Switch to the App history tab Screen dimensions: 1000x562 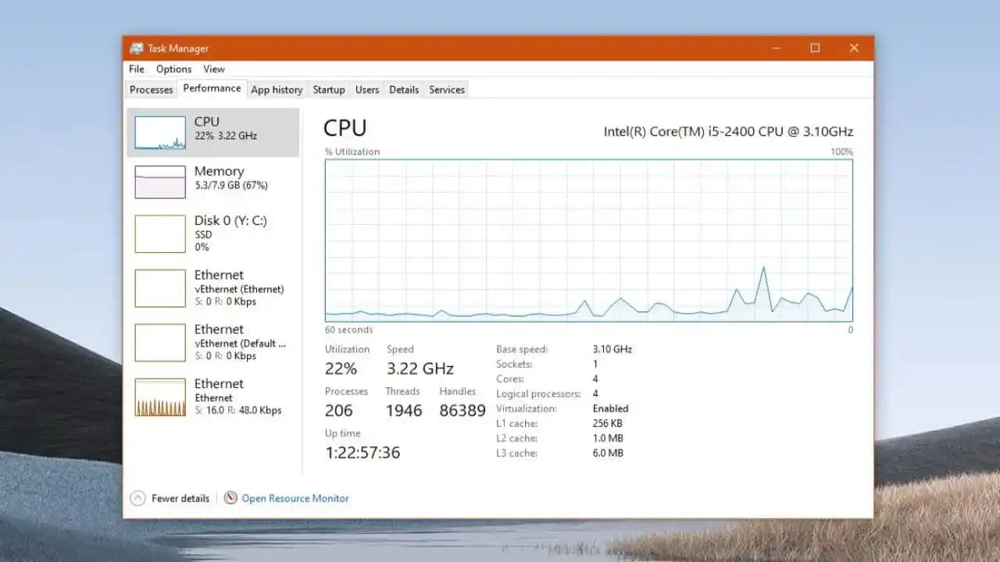tap(277, 90)
